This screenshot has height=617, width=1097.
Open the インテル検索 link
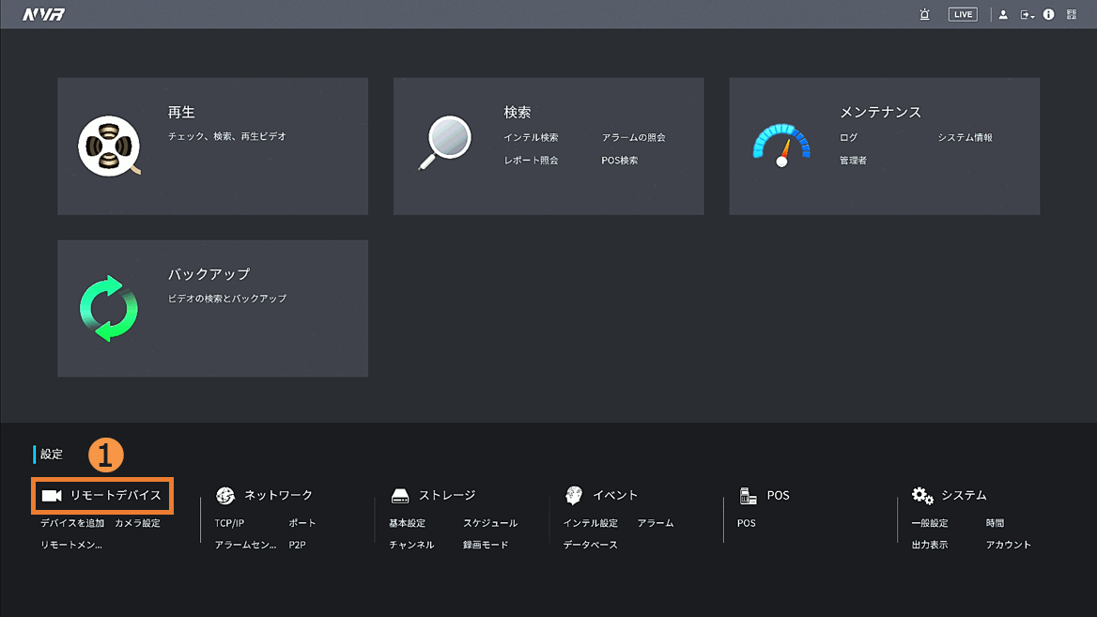point(531,138)
